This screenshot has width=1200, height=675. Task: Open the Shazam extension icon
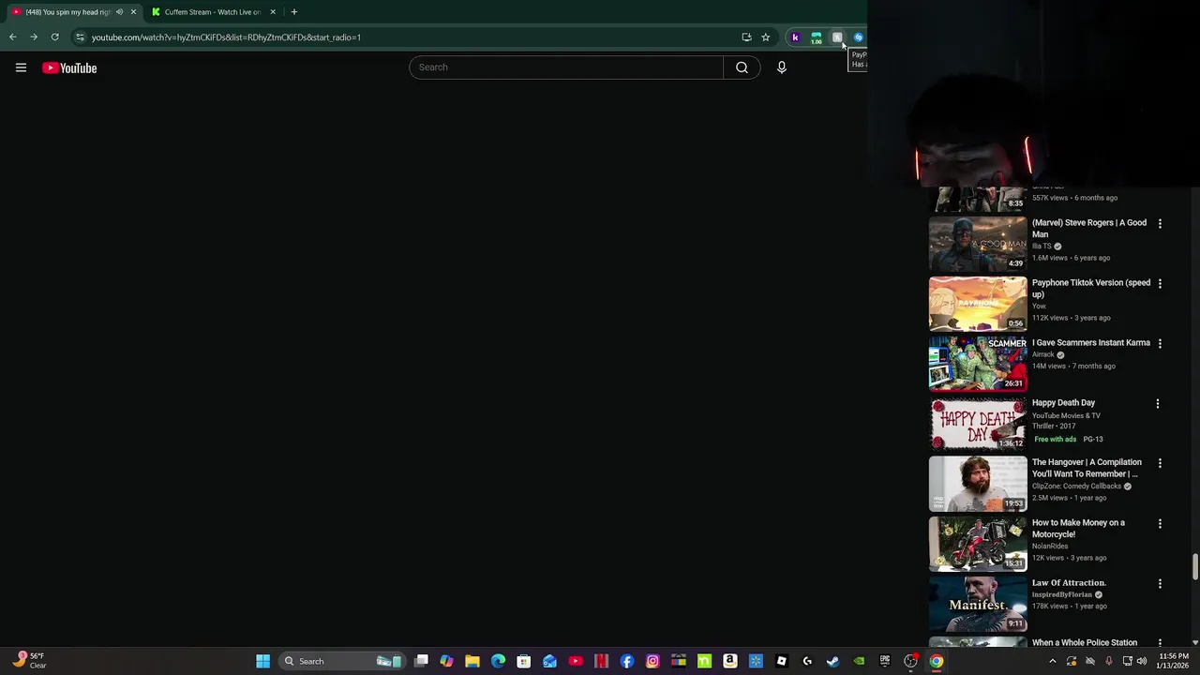pos(858,37)
